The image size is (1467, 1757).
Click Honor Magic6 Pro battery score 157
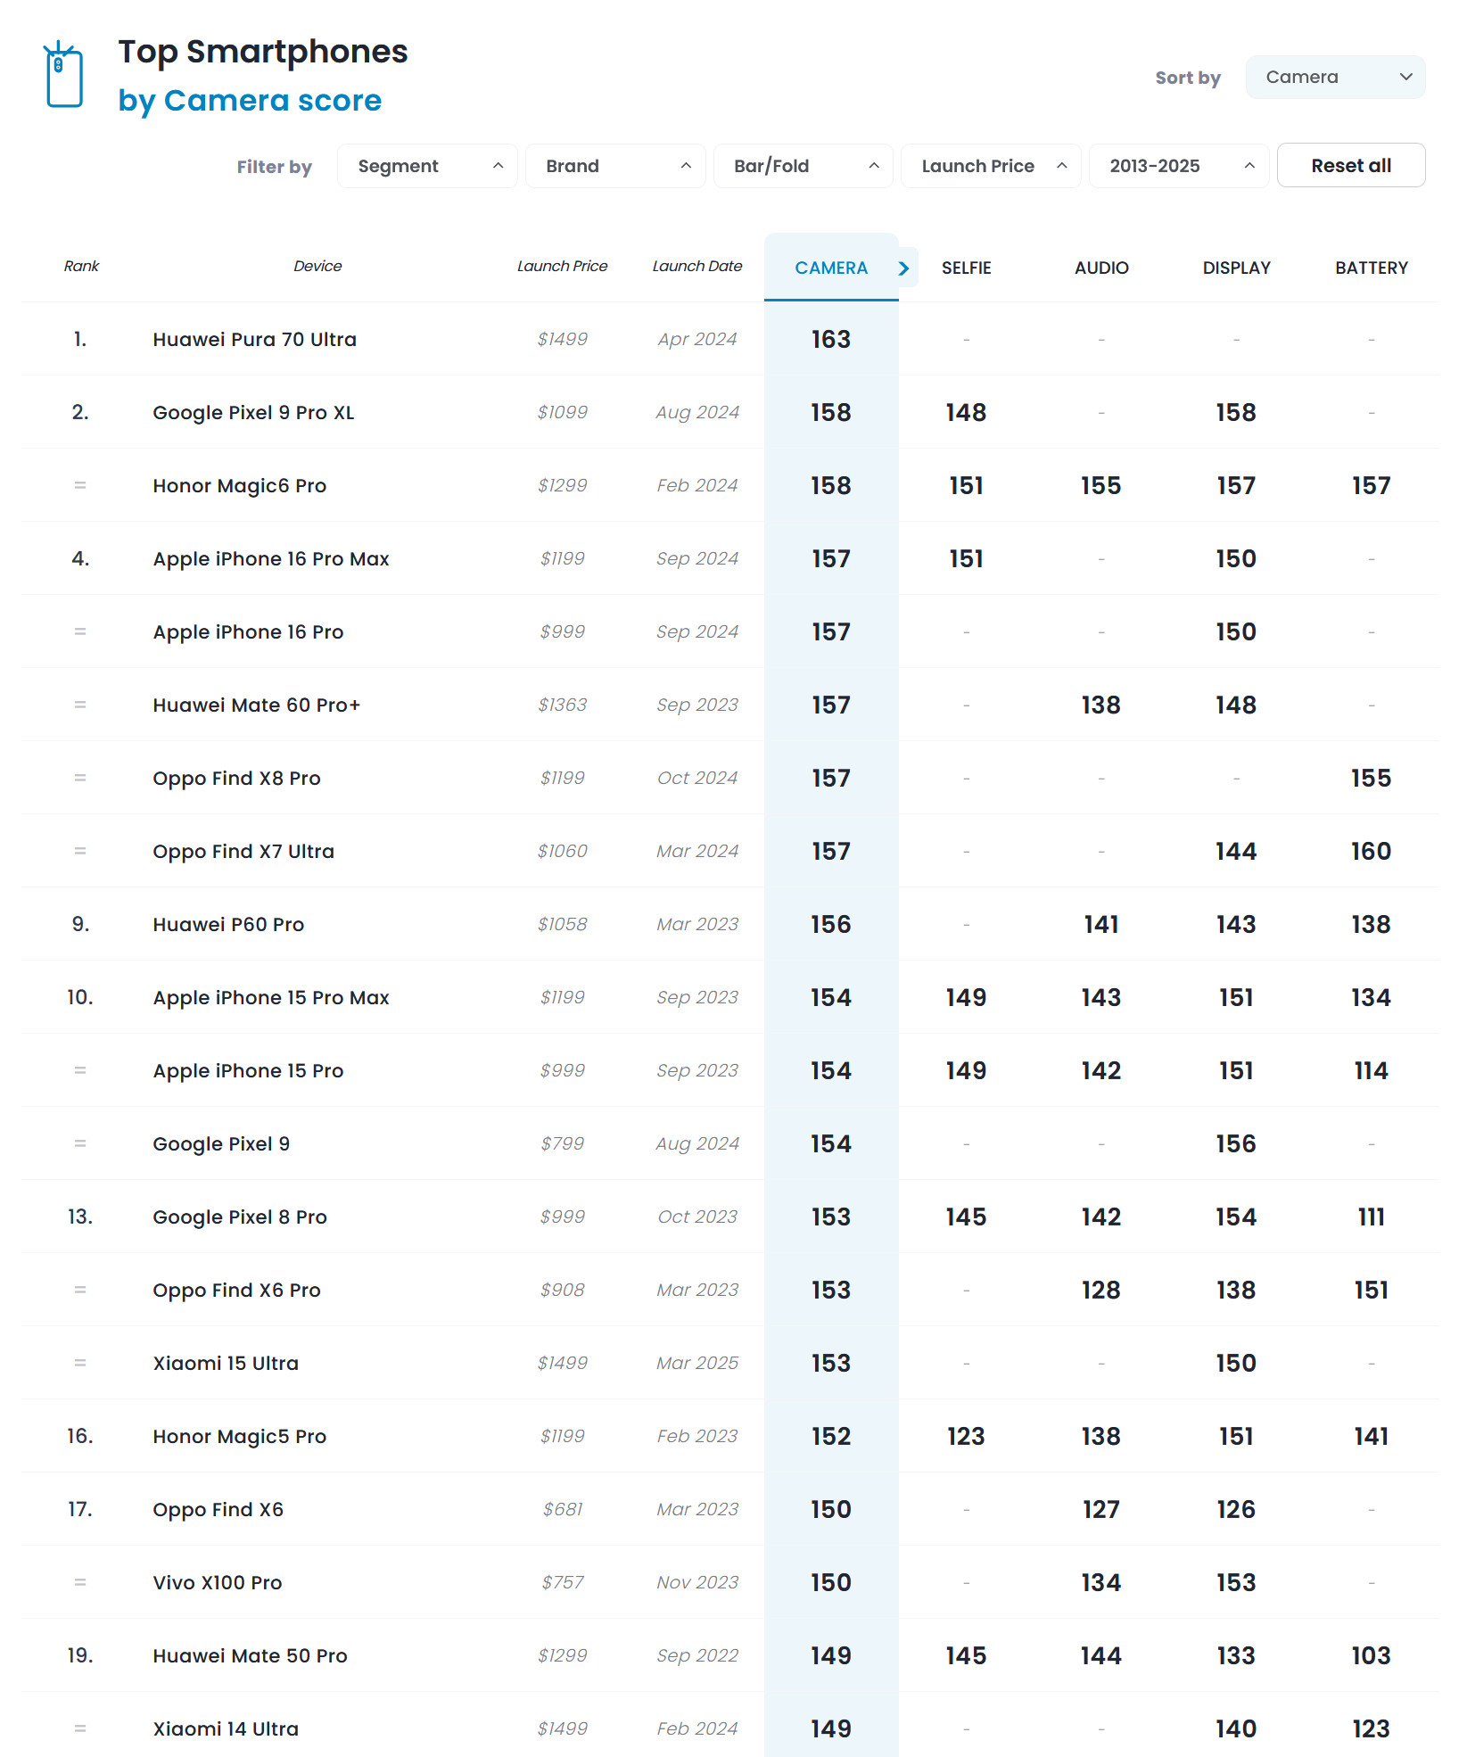pos(1371,486)
